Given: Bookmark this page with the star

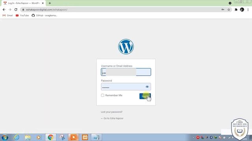Looking at the screenshot, I should click(229, 9).
